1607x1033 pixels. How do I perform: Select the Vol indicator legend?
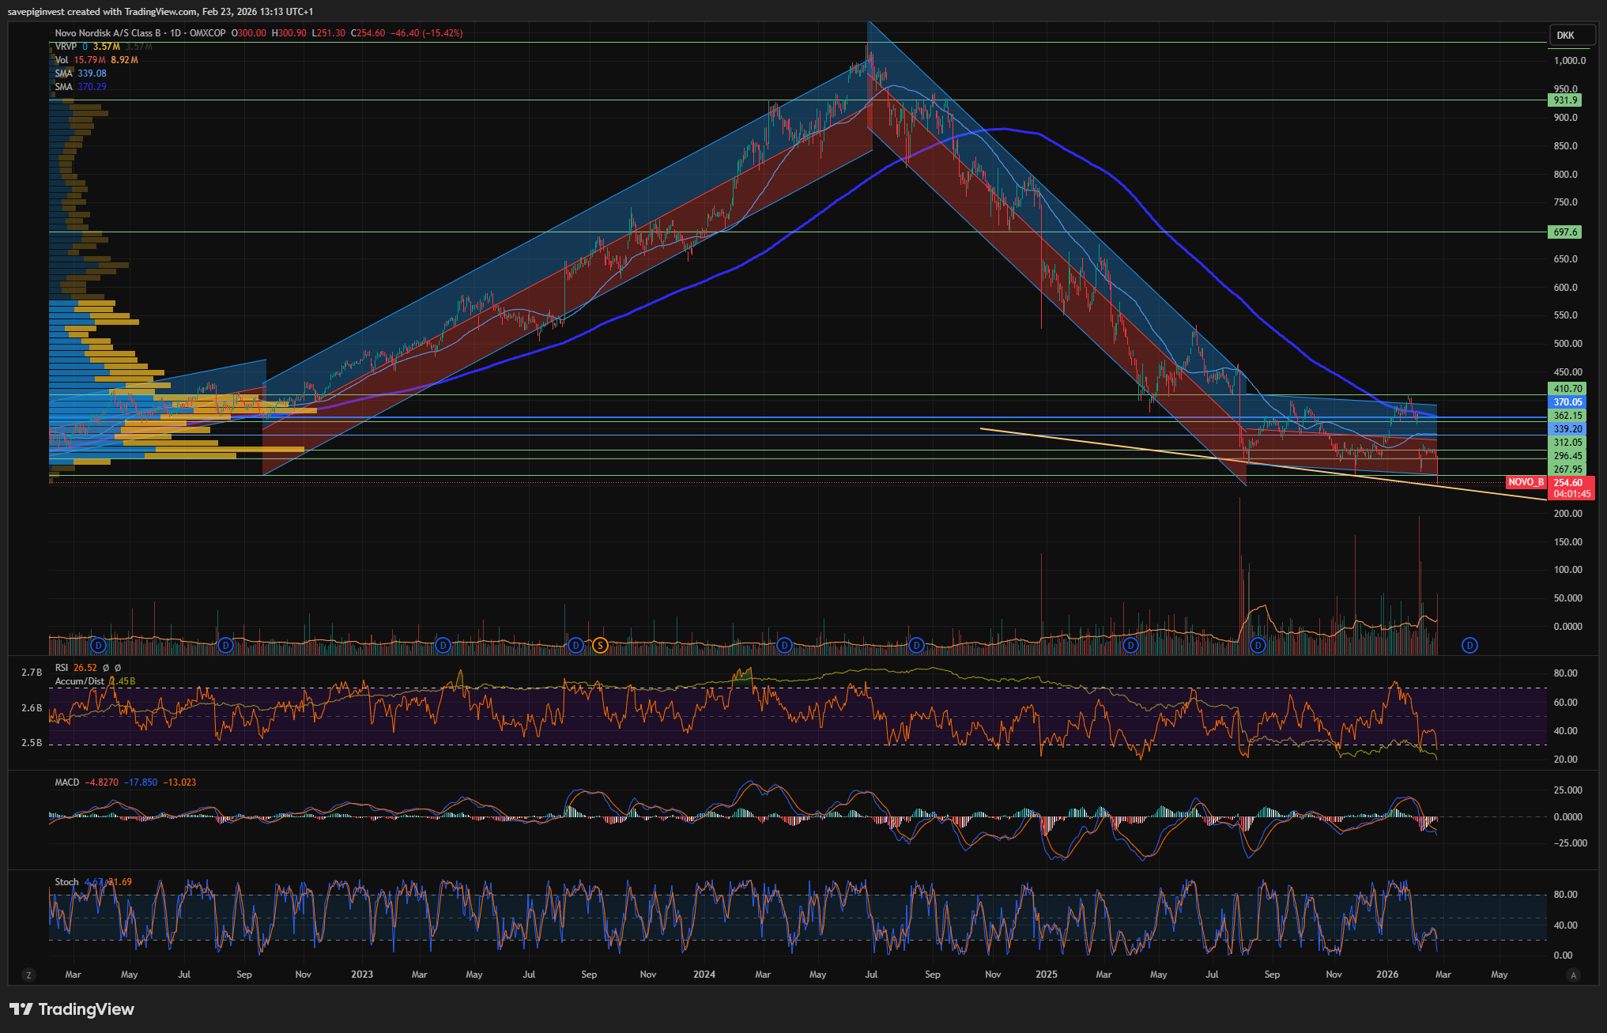(x=62, y=60)
